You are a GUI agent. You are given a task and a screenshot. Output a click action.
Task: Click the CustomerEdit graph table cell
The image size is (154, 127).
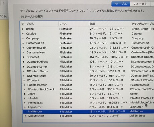click(x=140, y=43)
